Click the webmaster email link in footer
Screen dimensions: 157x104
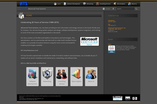pyautogui.click(x=33, y=96)
